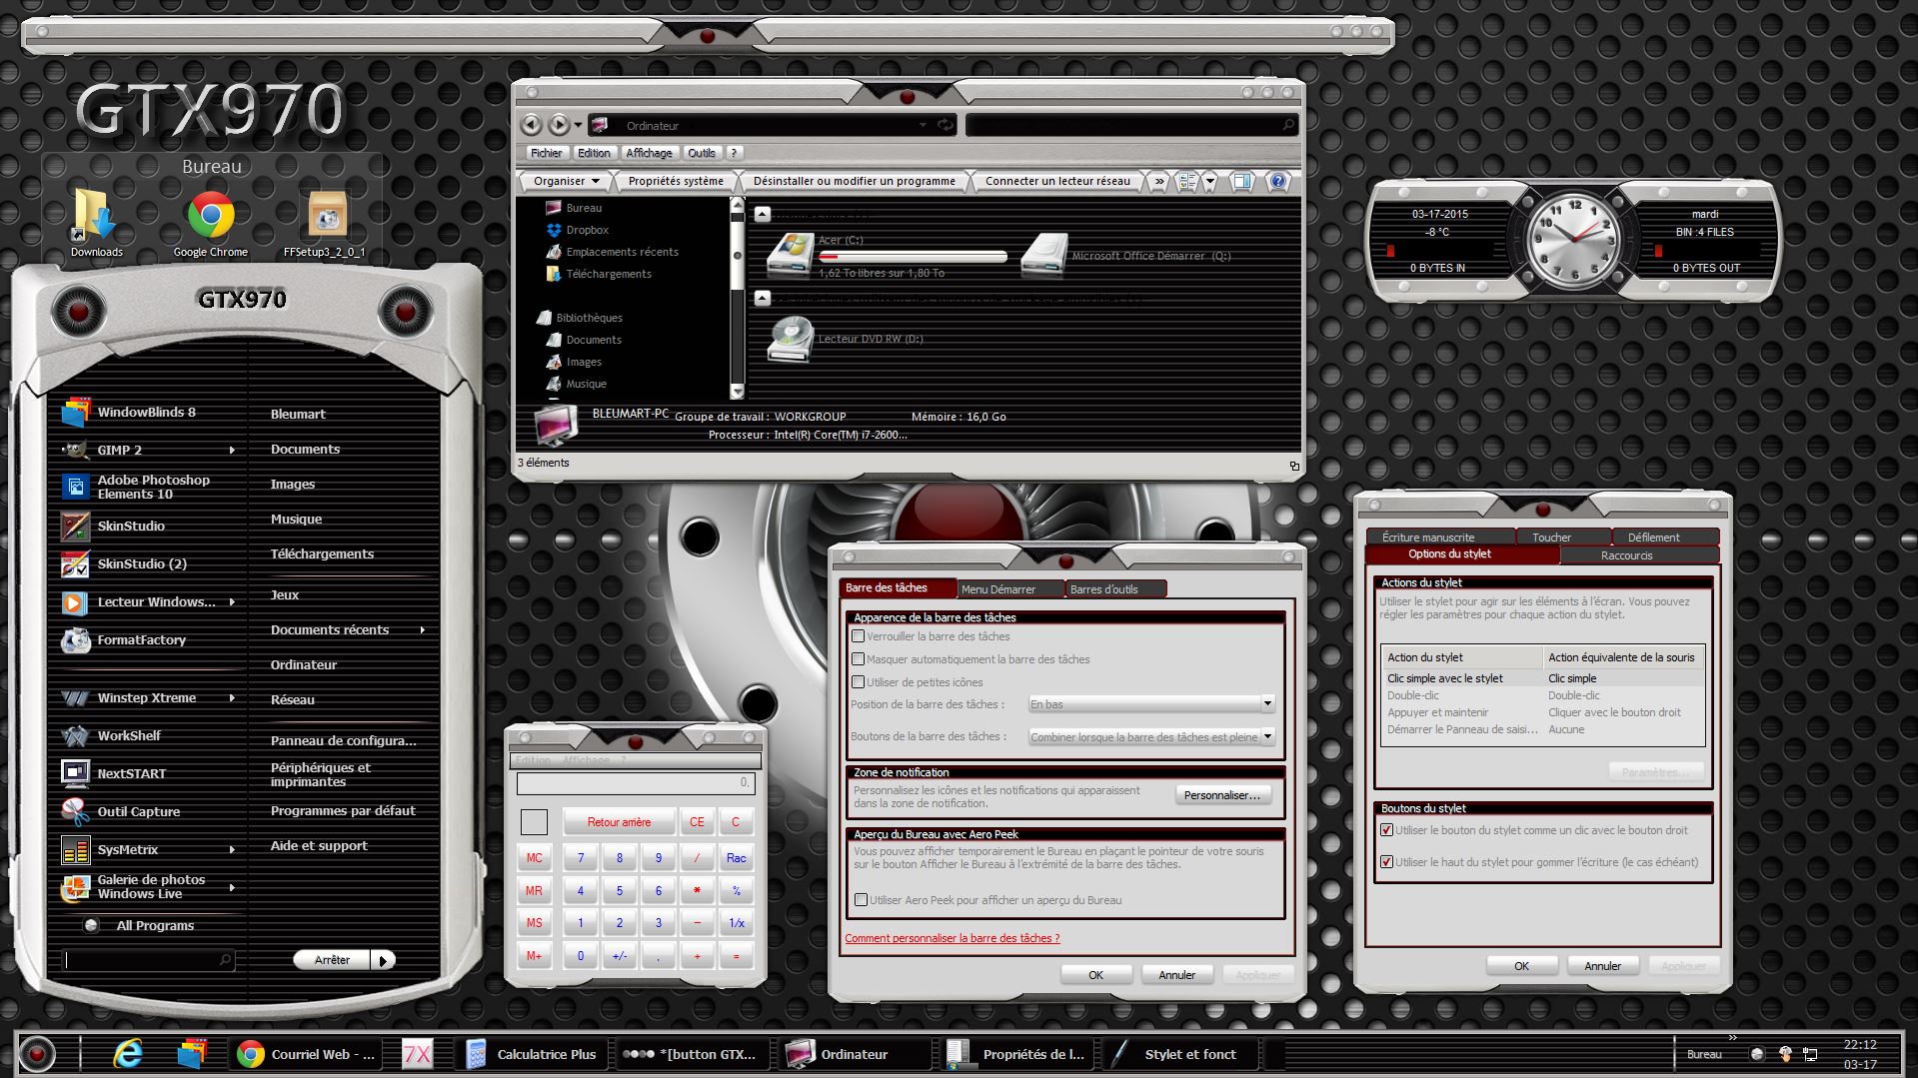This screenshot has width=1918, height=1078.
Task: Open the view options dropdown in explorer
Action: [1209, 181]
